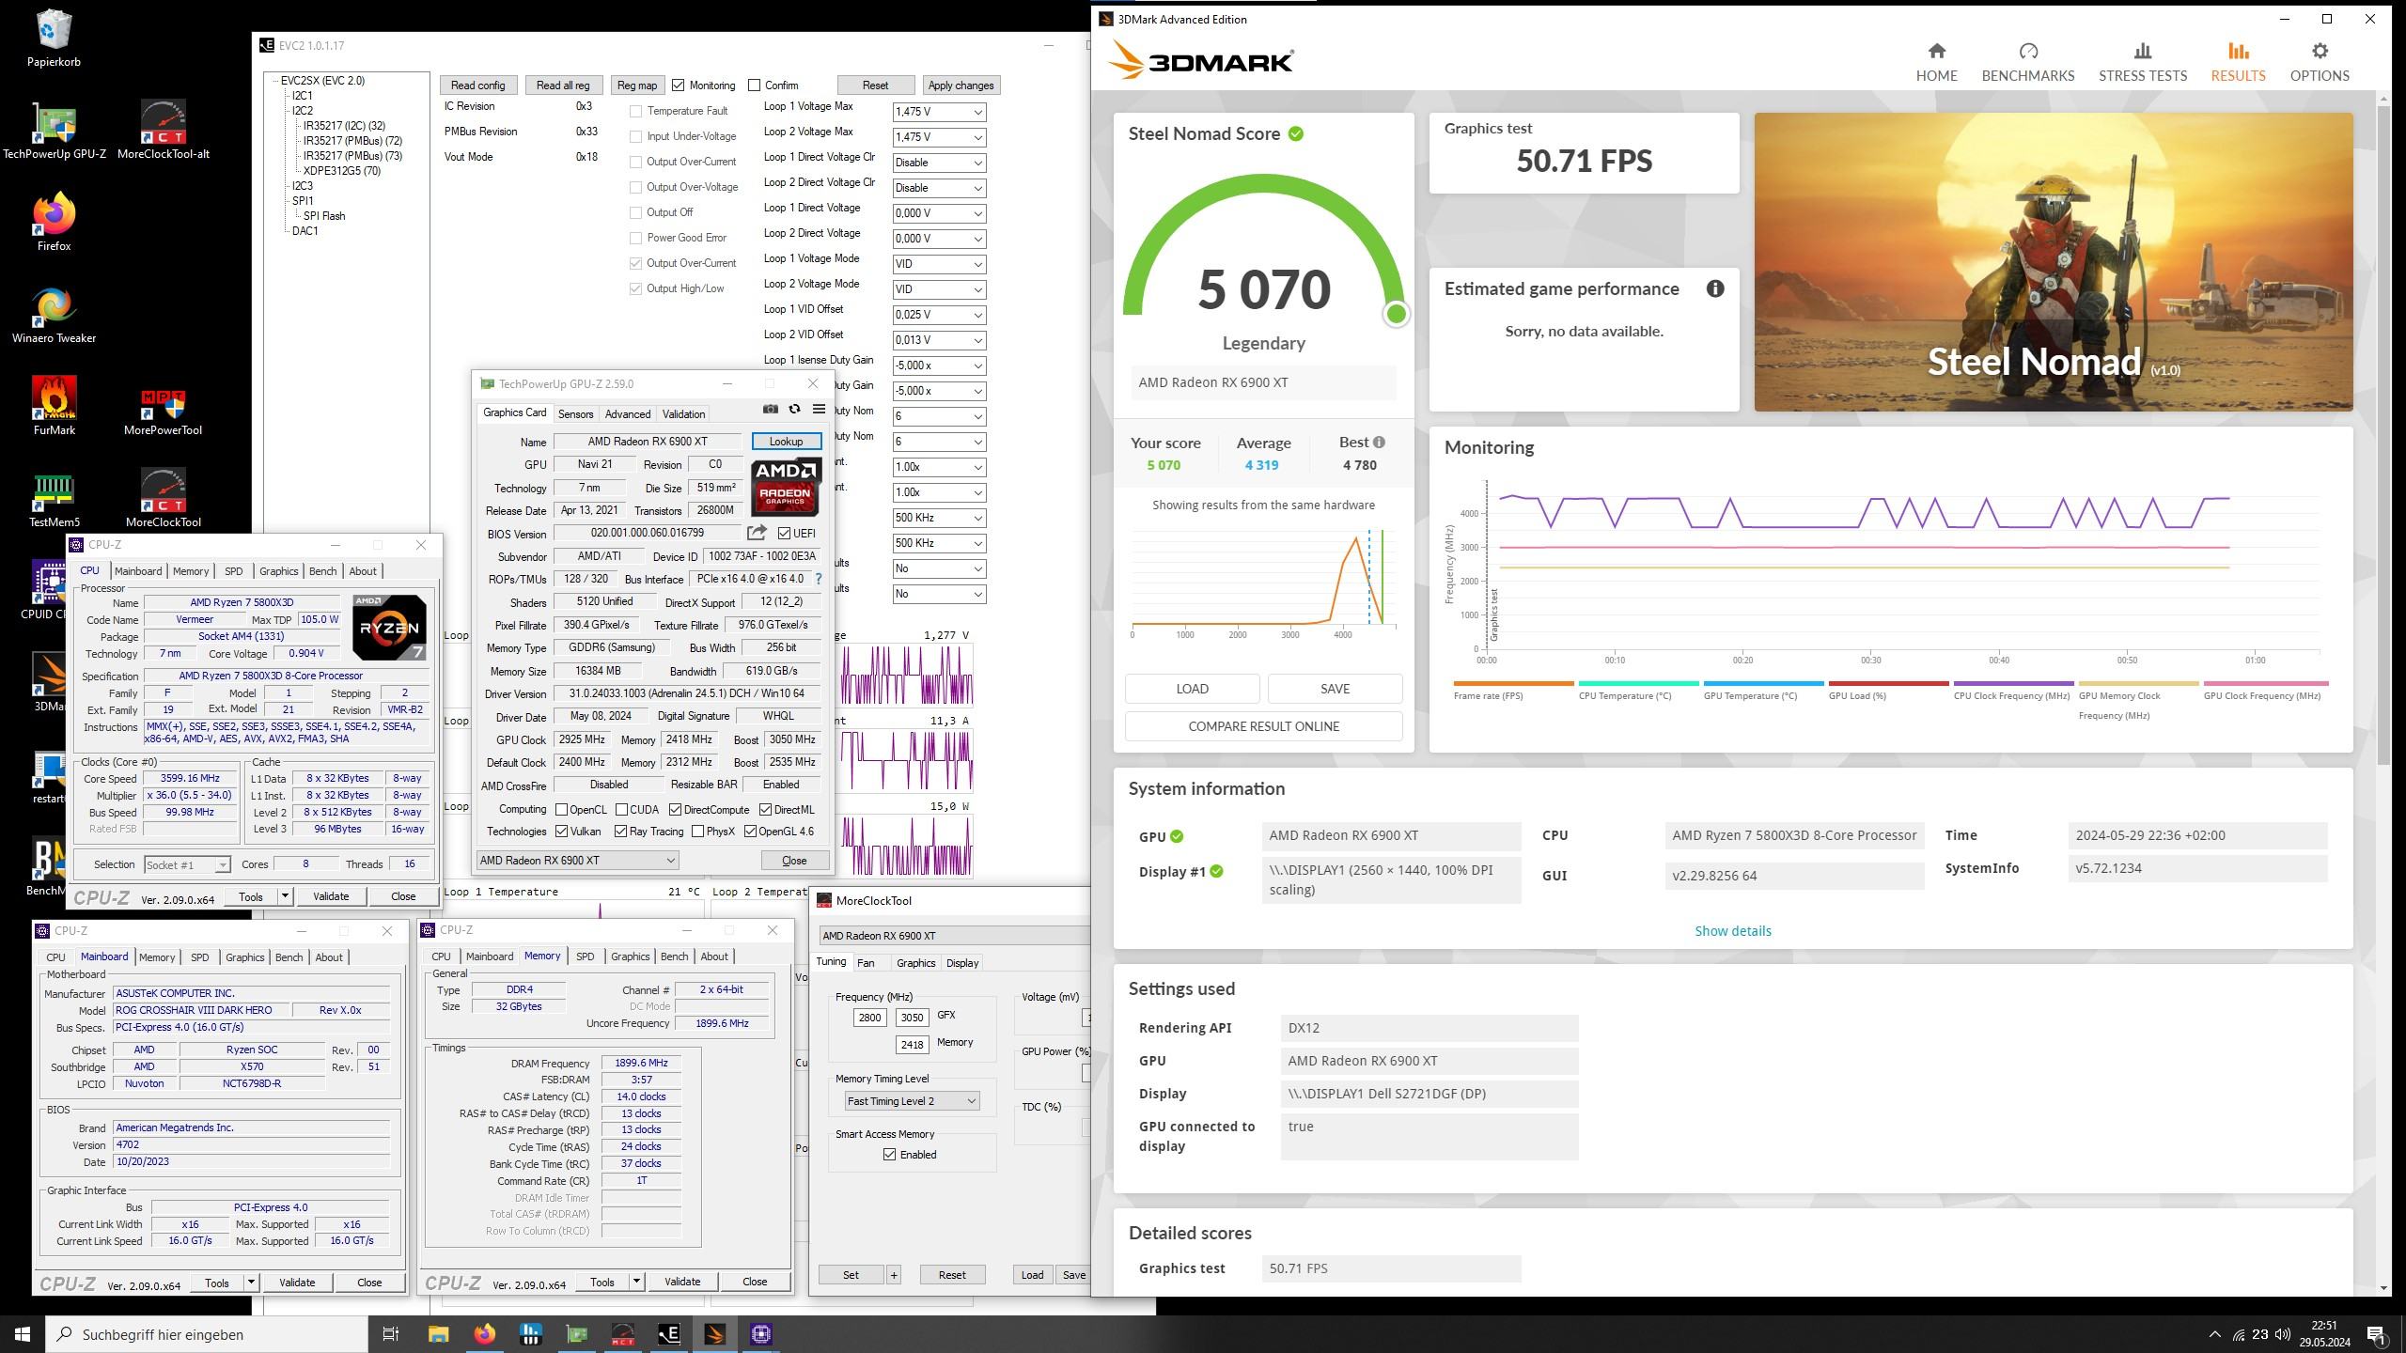Open Windows Start menu

pos(23,1334)
